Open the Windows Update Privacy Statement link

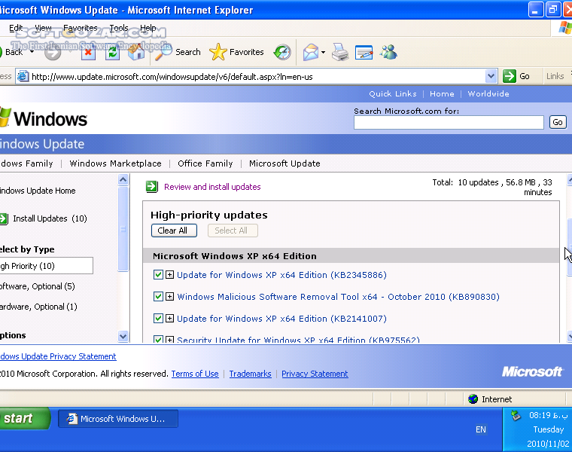pos(58,356)
